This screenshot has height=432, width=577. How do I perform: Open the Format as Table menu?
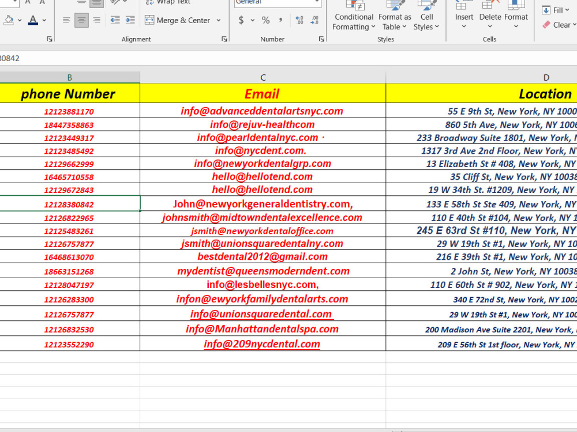tap(395, 17)
